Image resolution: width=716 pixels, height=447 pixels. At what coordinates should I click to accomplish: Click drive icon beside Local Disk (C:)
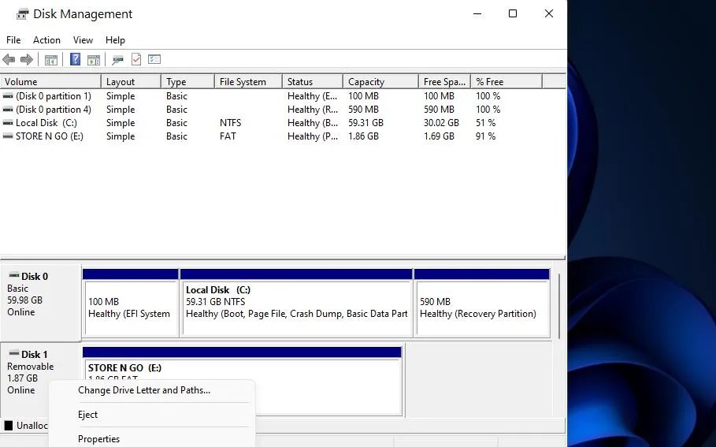pyautogui.click(x=8, y=123)
